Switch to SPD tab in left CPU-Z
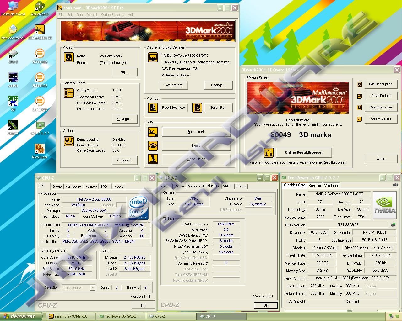 [104, 187]
